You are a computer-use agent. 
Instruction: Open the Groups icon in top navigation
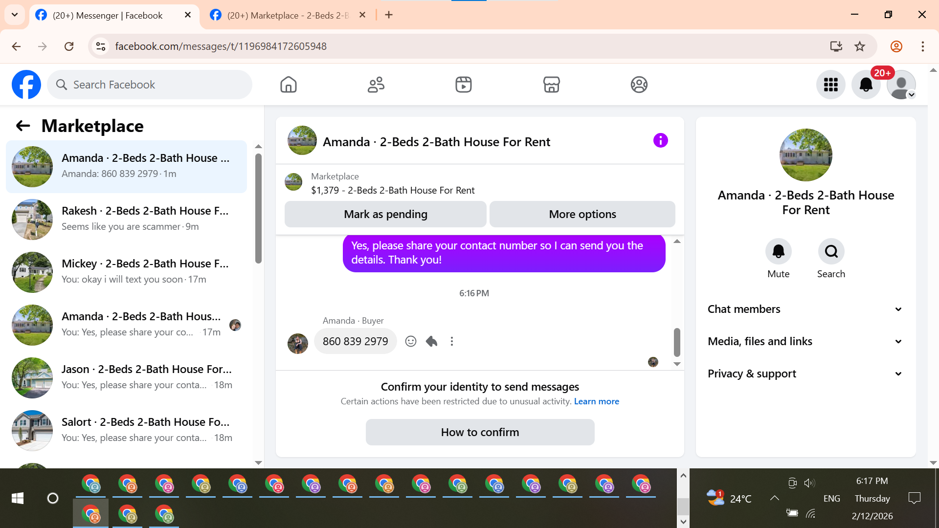coord(639,85)
